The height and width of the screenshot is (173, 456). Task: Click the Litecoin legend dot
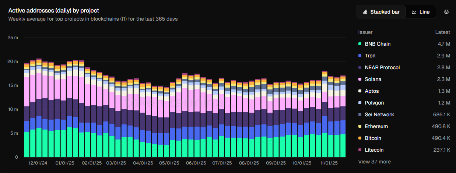click(360, 150)
